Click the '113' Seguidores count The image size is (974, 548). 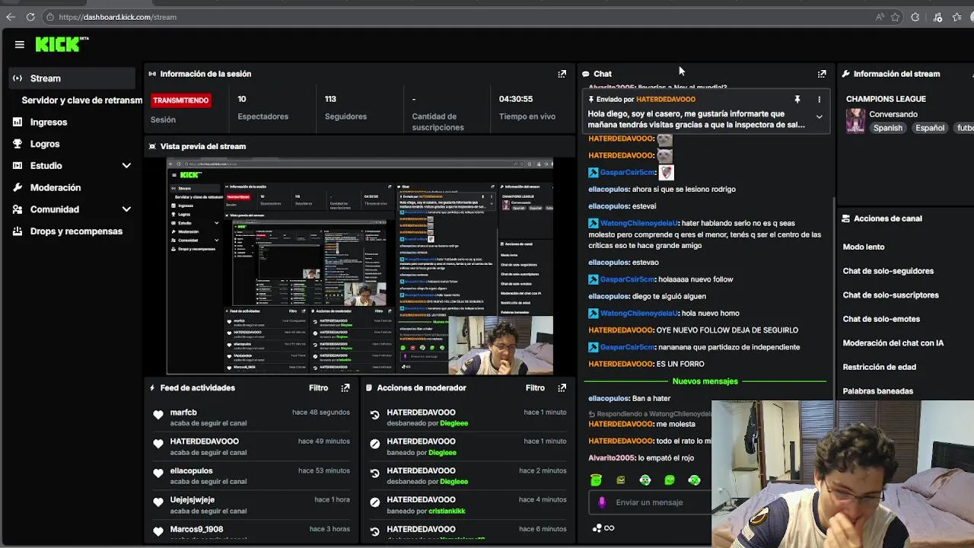[x=330, y=99]
